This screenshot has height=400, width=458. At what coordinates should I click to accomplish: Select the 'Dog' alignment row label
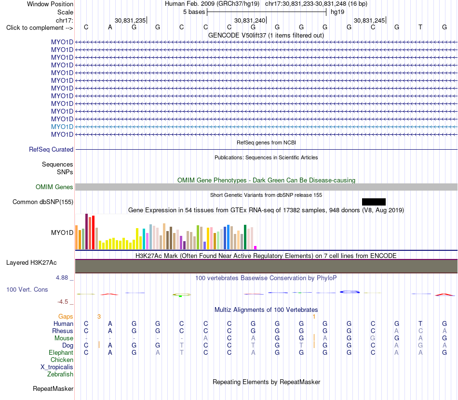(x=67, y=346)
